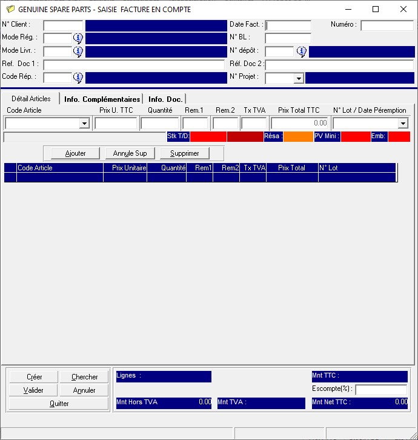418x440 pixels.
Task: Open the Code Article dropdown
Action: point(84,124)
